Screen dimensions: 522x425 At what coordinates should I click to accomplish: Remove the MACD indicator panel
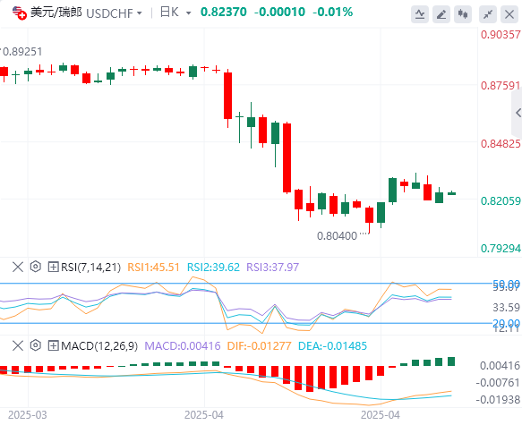pos(18,345)
